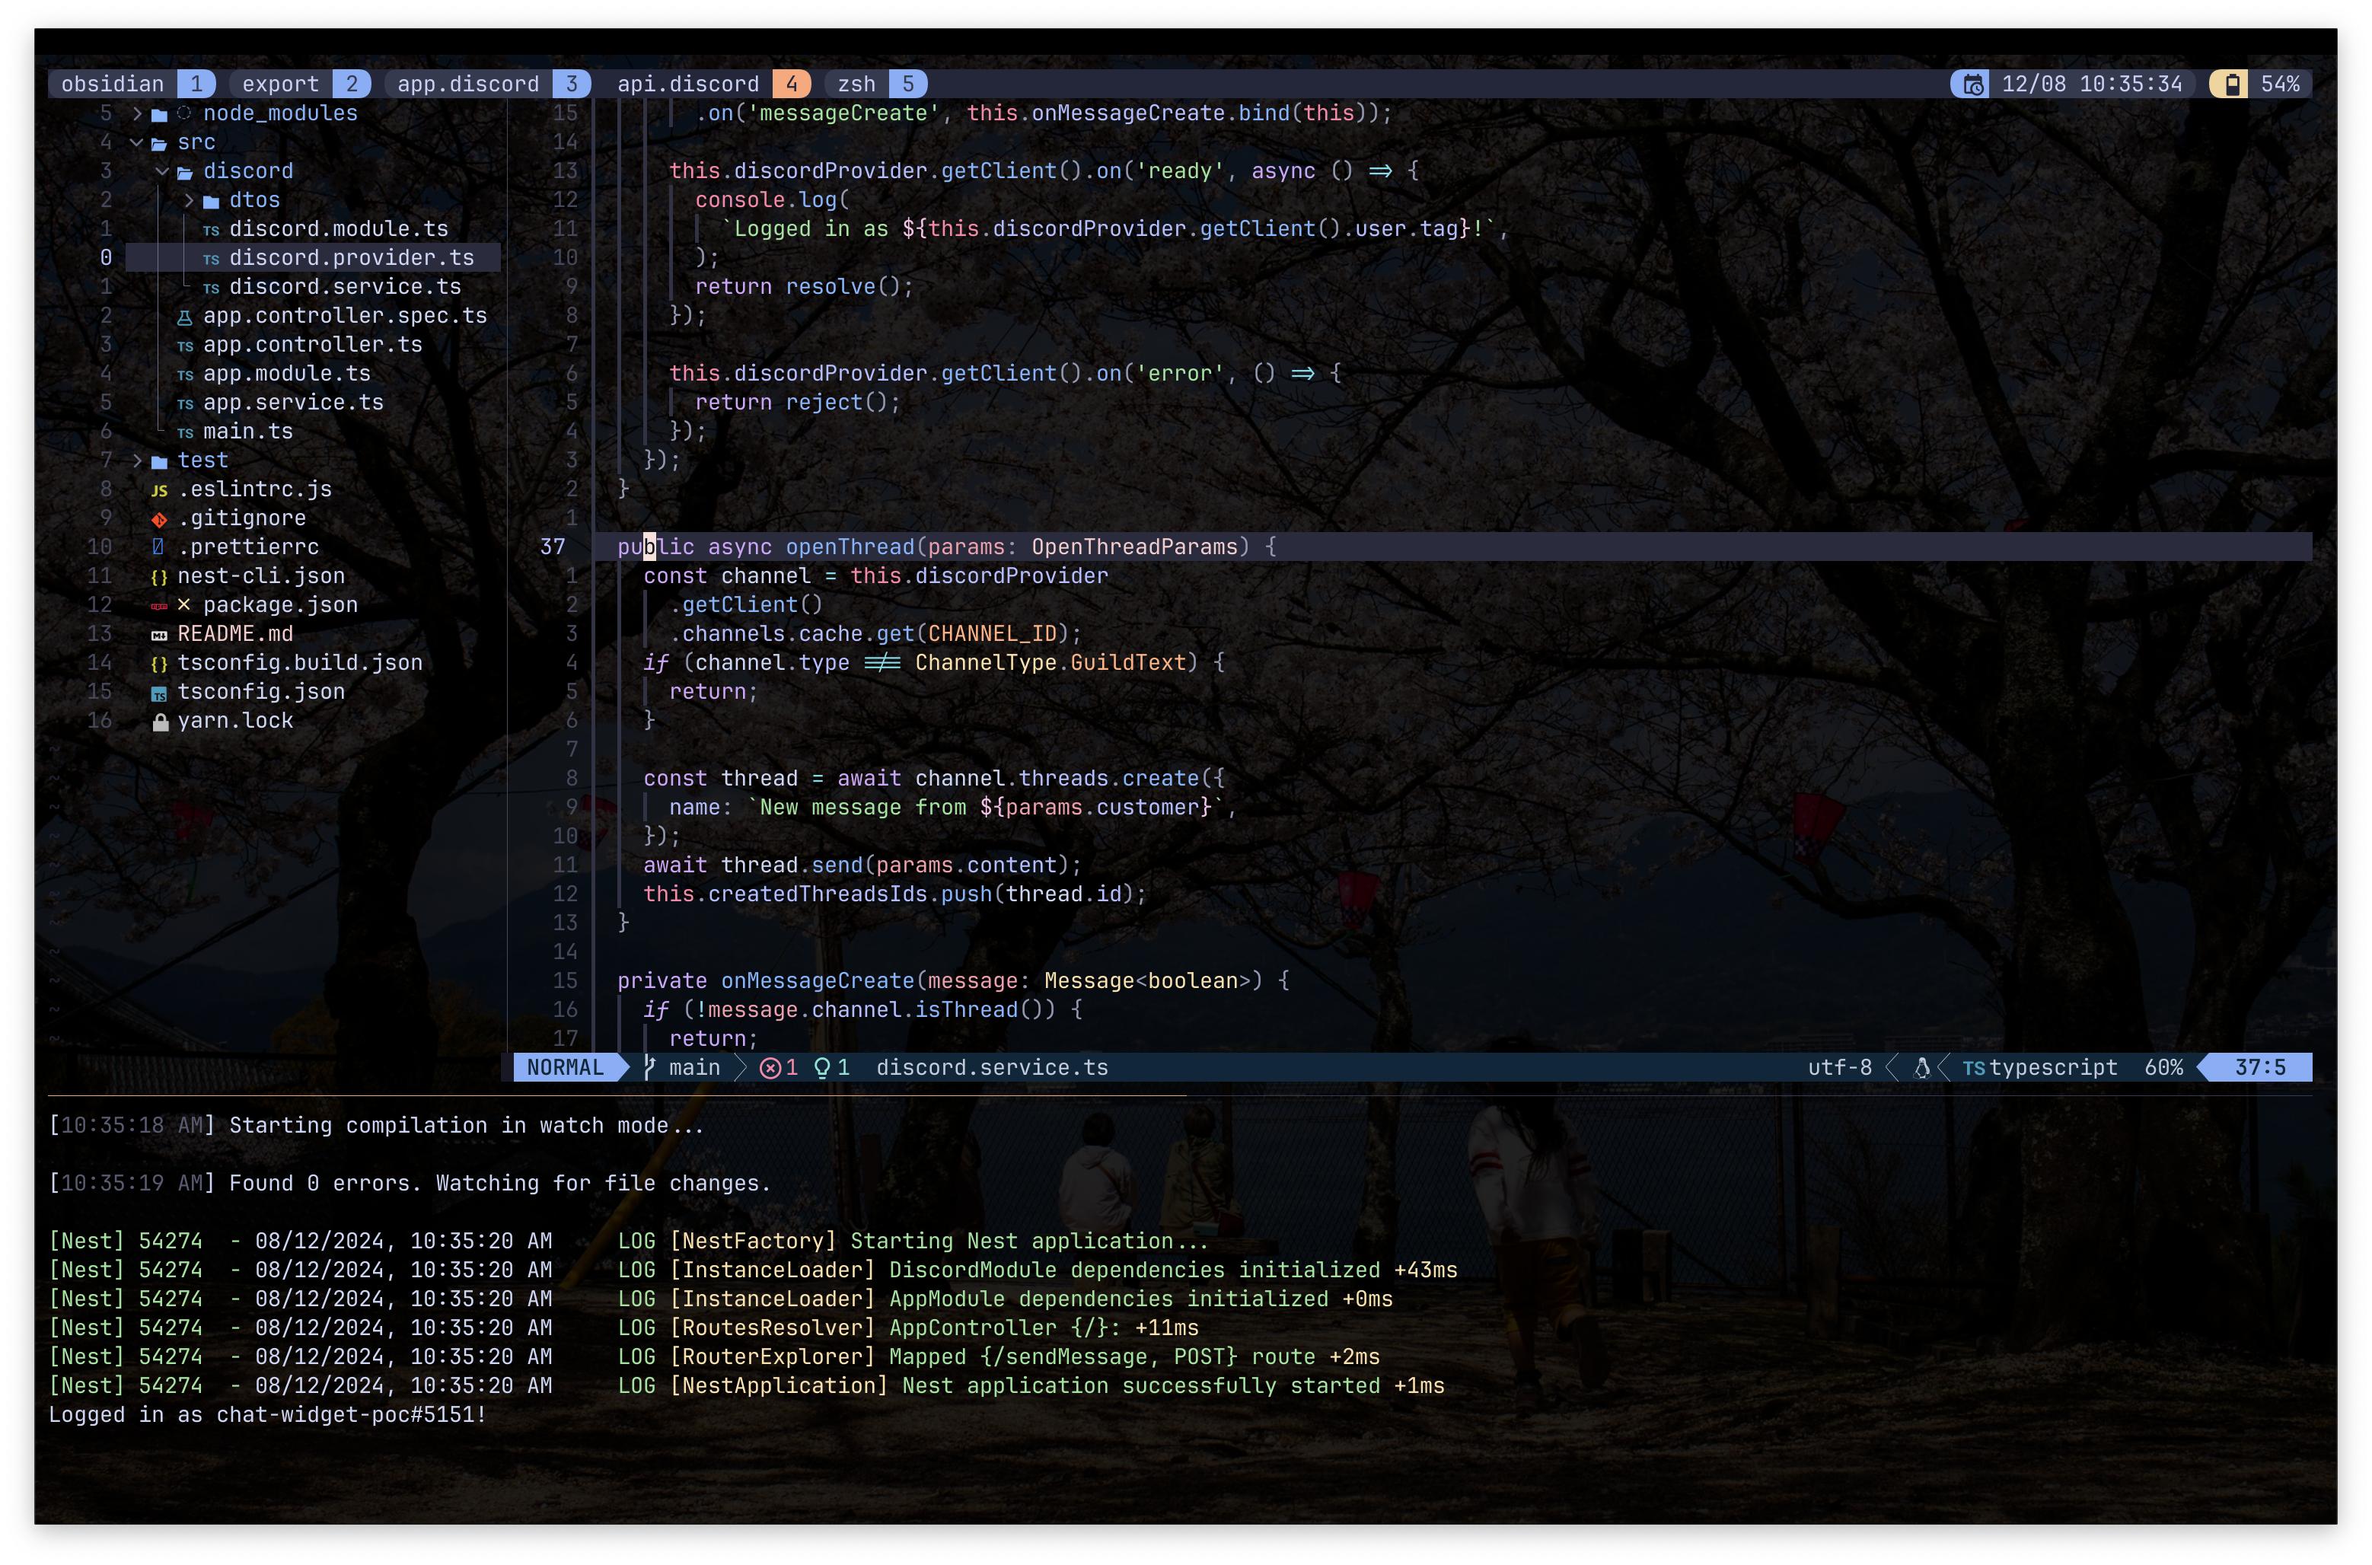Click the lock icon next to yarn.lock
Viewport: 2372px width, 1565px height.
tap(160, 722)
